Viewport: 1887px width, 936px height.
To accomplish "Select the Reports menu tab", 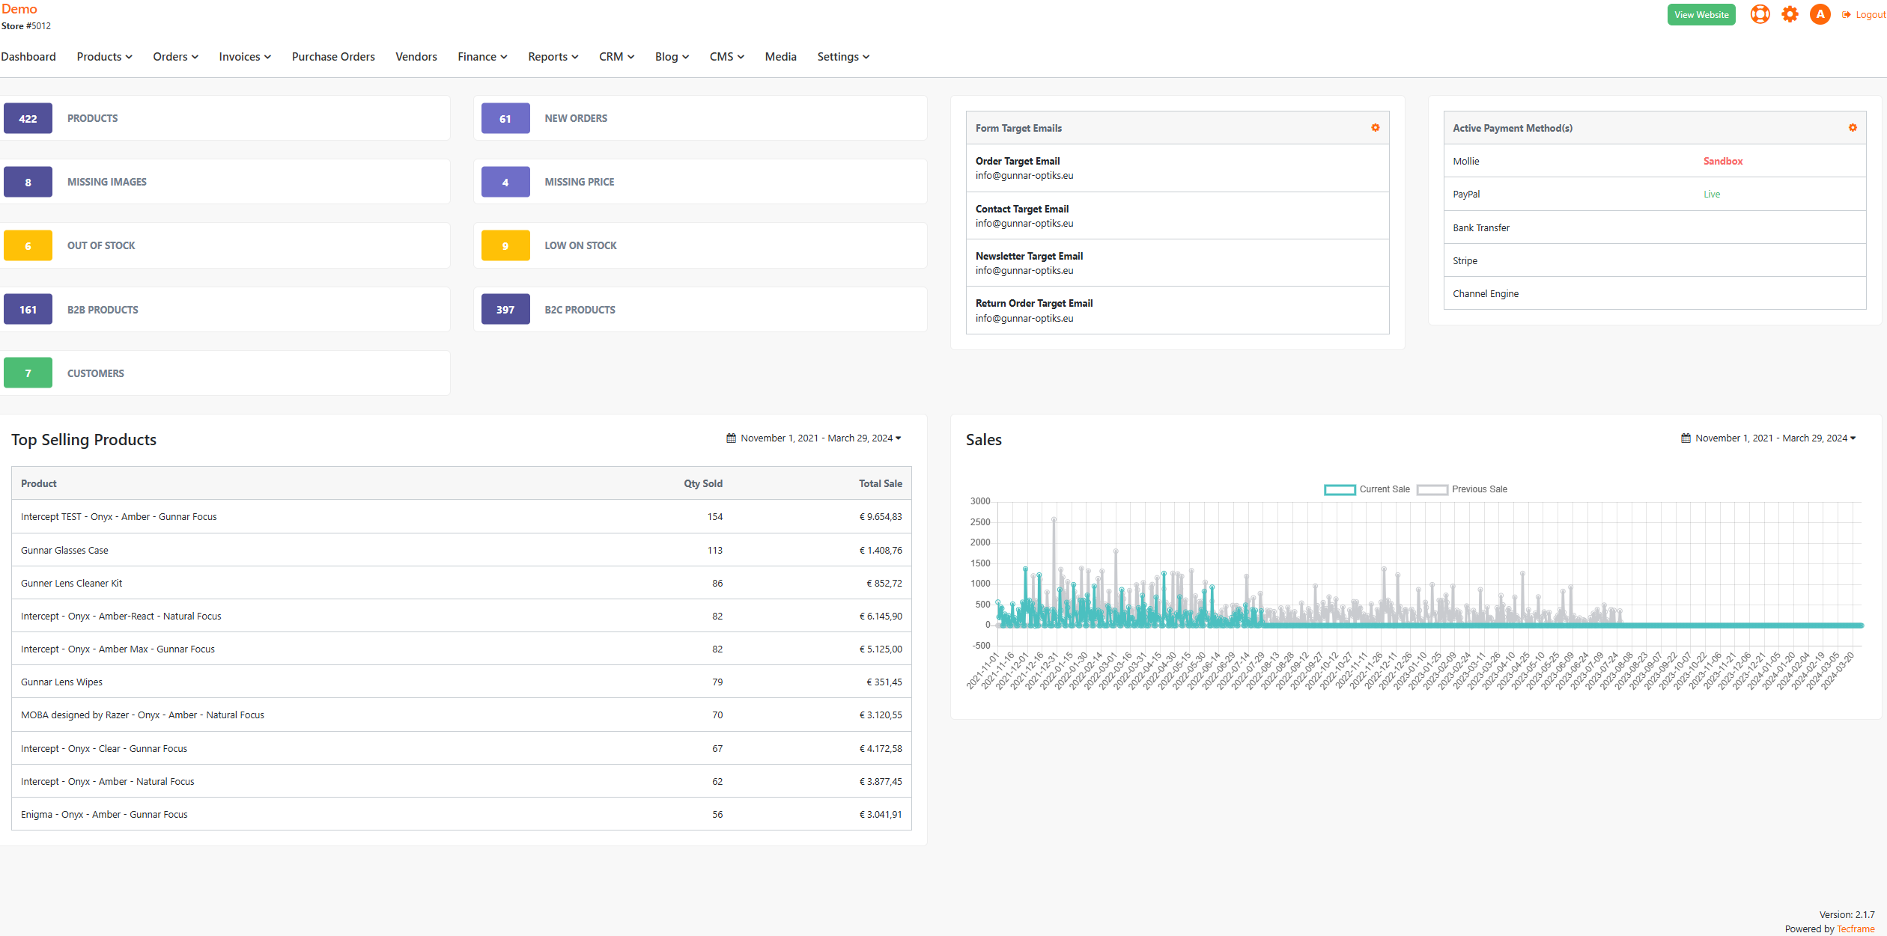I will pyautogui.click(x=551, y=55).
